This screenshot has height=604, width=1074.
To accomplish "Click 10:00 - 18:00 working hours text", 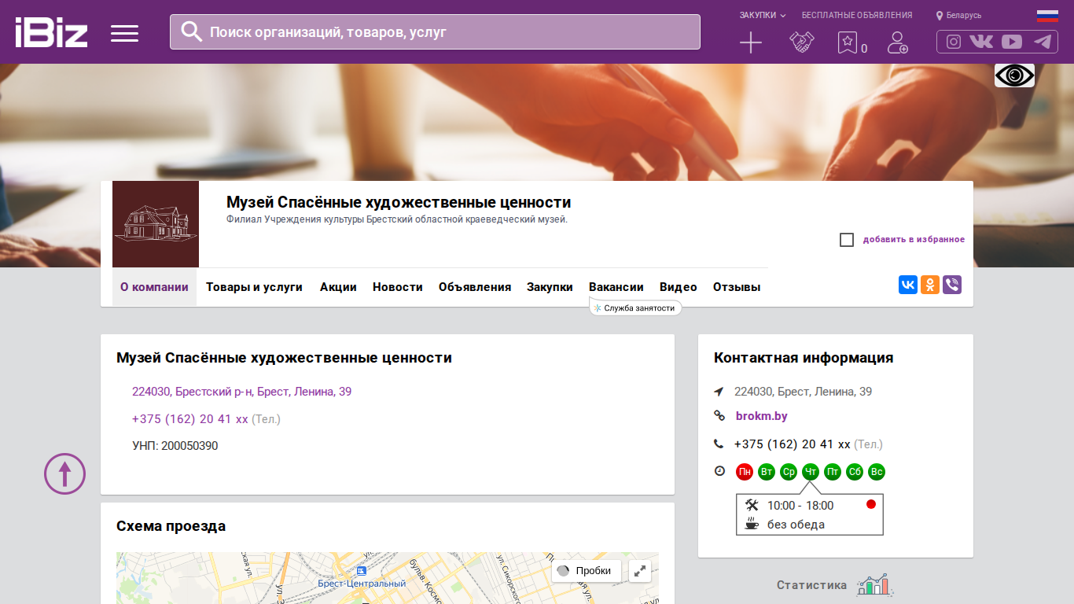I will pos(800,506).
